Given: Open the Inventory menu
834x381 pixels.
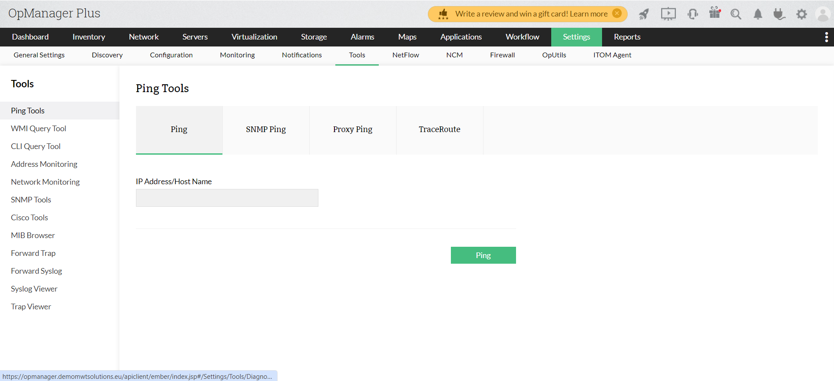Looking at the screenshot, I should 89,37.
